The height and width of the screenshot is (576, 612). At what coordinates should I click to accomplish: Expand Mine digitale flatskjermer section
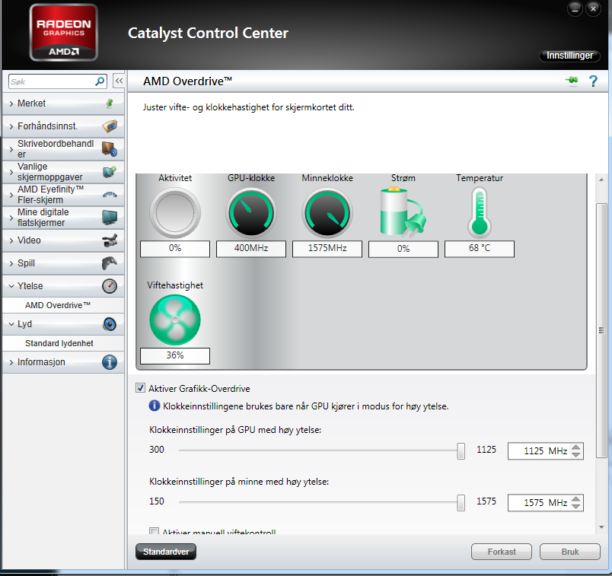click(x=11, y=218)
